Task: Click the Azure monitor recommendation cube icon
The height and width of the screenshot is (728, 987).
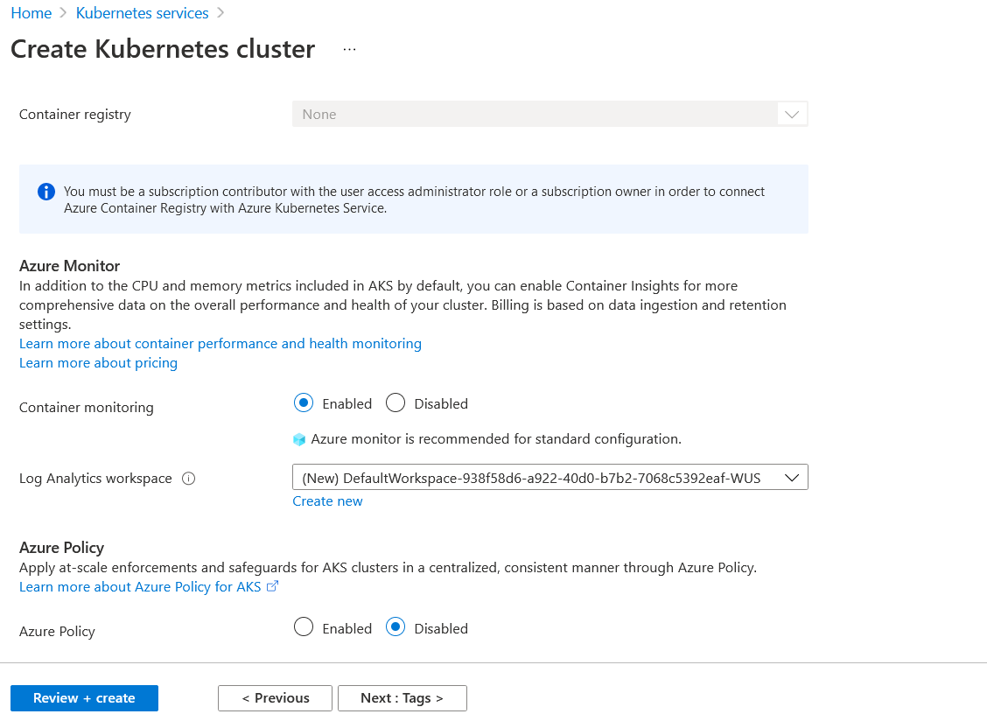Action: point(299,439)
